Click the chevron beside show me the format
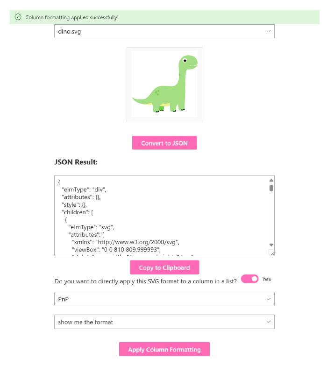Image resolution: width=327 pixels, height=365 pixels. point(268,322)
